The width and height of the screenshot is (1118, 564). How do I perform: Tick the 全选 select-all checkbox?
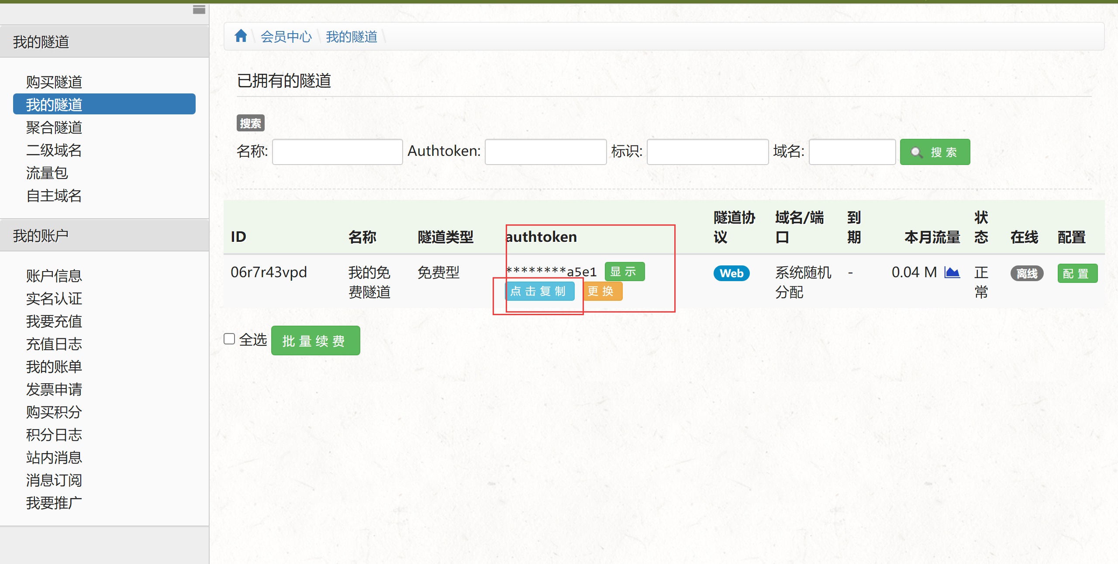229,339
